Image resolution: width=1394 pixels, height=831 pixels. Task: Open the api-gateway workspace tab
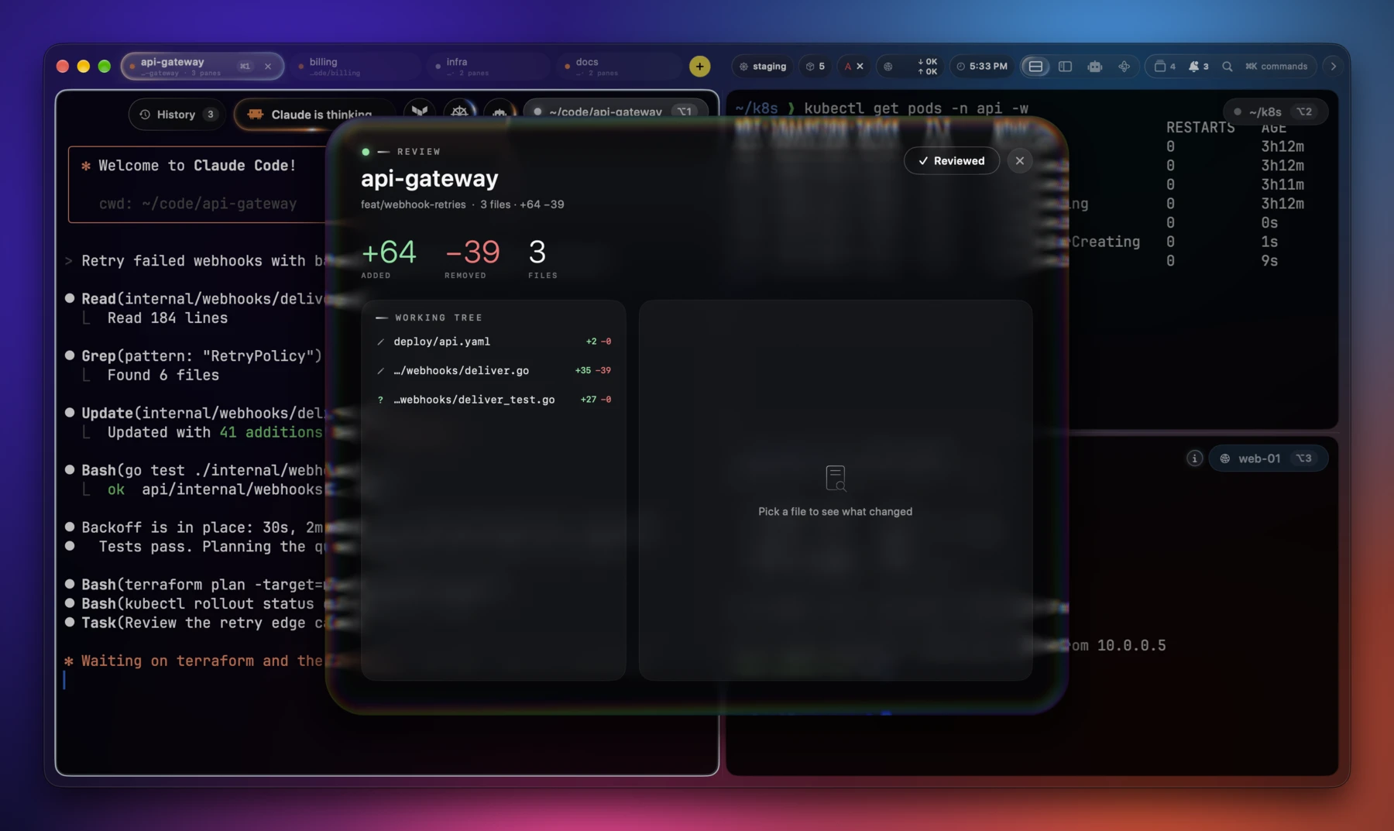click(202, 67)
